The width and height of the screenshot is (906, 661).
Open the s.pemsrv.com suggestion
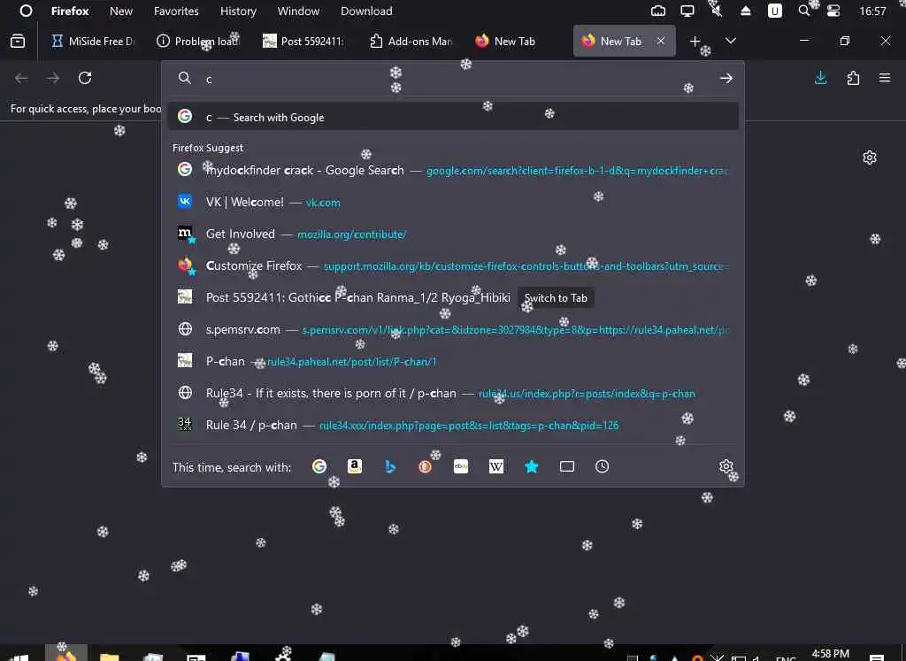pyautogui.click(x=453, y=329)
